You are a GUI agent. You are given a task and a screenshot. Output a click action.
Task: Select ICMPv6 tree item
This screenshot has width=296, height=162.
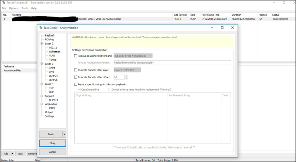(53, 80)
